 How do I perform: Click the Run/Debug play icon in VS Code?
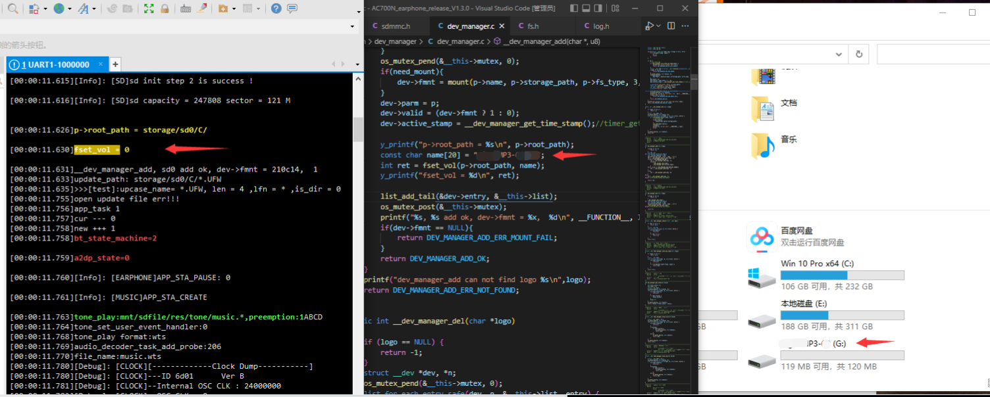pos(649,26)
